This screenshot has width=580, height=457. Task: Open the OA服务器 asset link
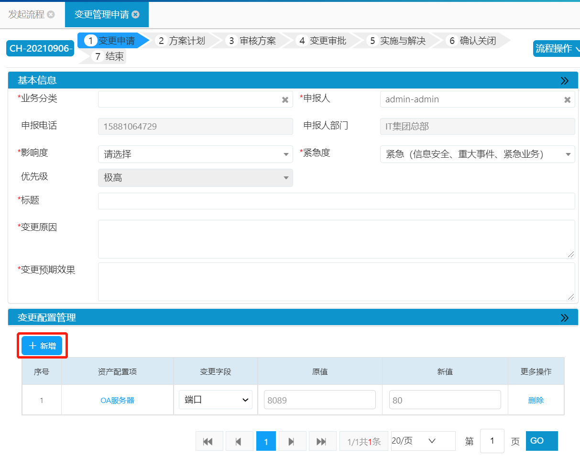(x=117, y=400)
